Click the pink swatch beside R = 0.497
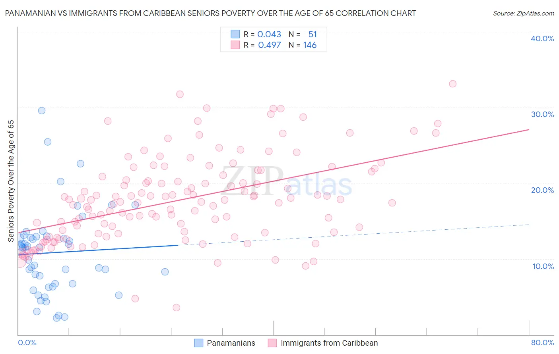Image resolution: width=559 pixels, height=354 pixels. click(235, 45)
